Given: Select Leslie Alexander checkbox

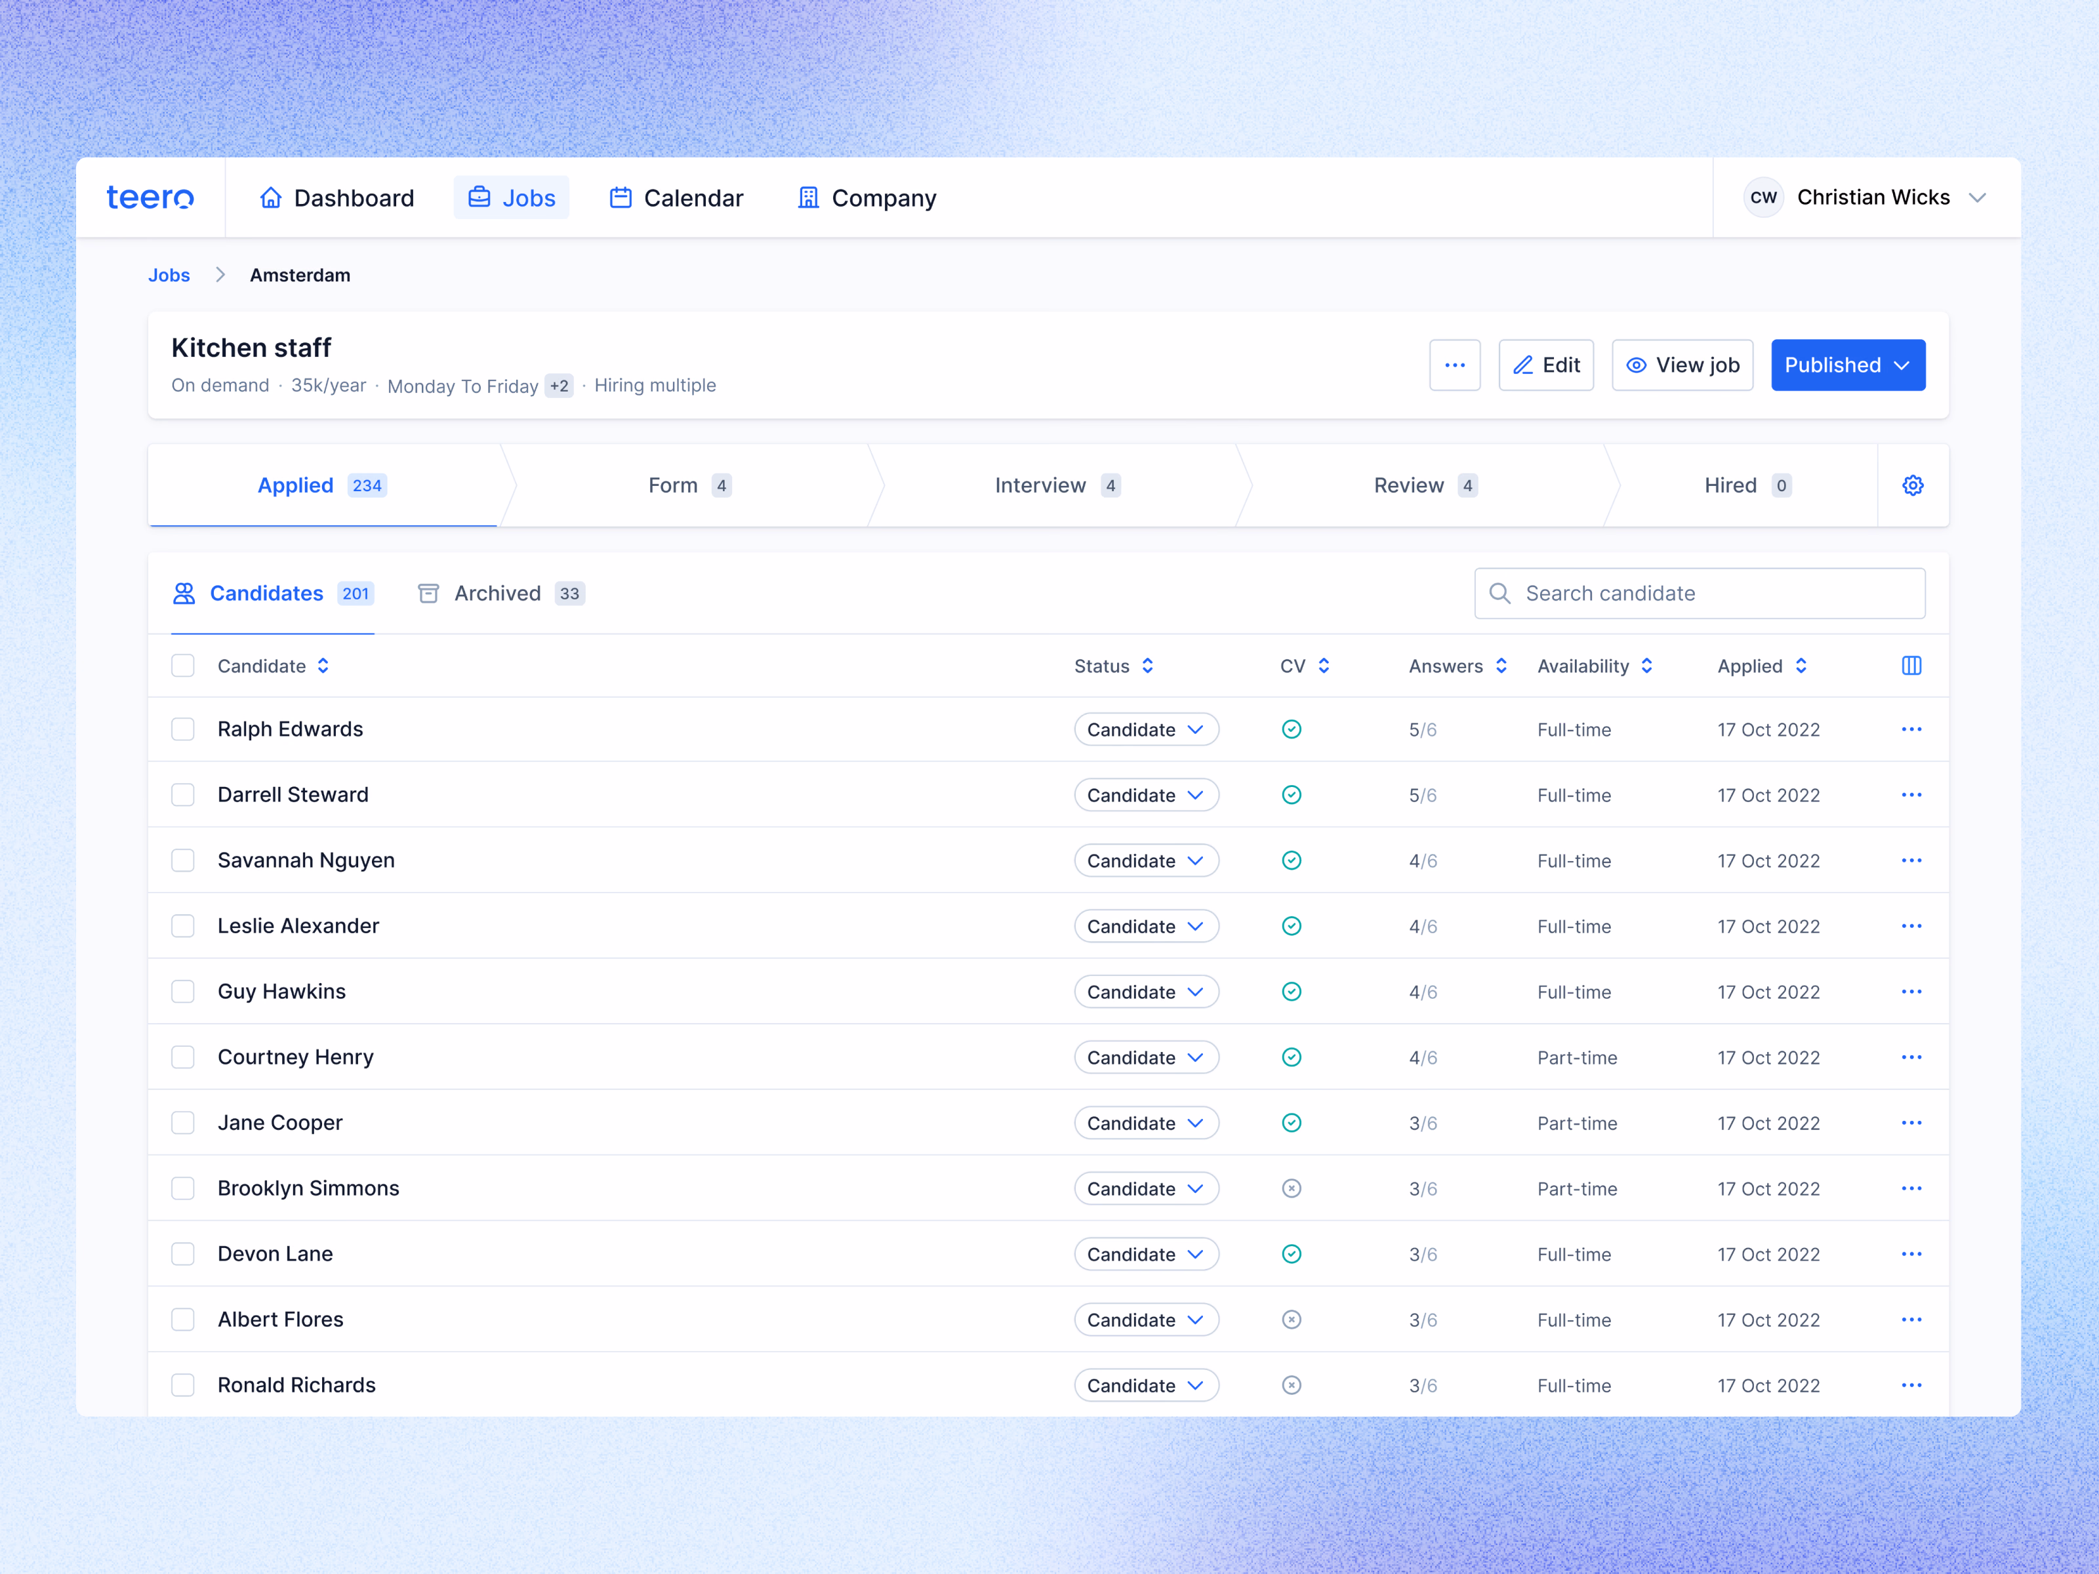Looking at the screenshot, I should coord(182,925).
